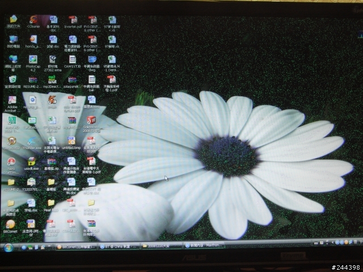363x272 pixels.
Task: Open the .dwg drawing file icon
Action: (92, 63)
